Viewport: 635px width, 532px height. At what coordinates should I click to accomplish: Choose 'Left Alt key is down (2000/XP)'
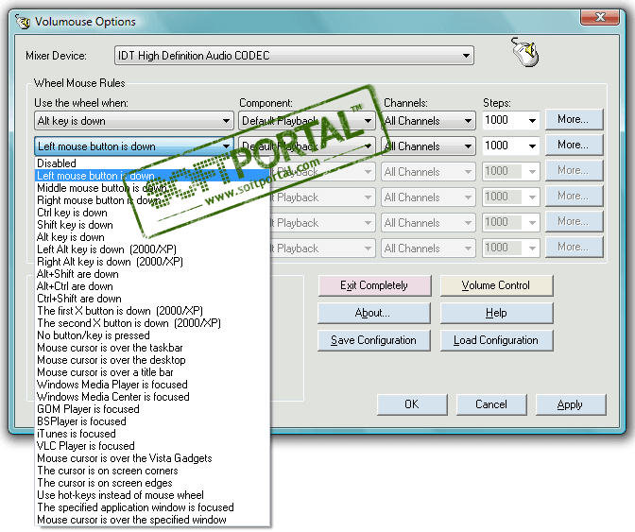point(152,249)
